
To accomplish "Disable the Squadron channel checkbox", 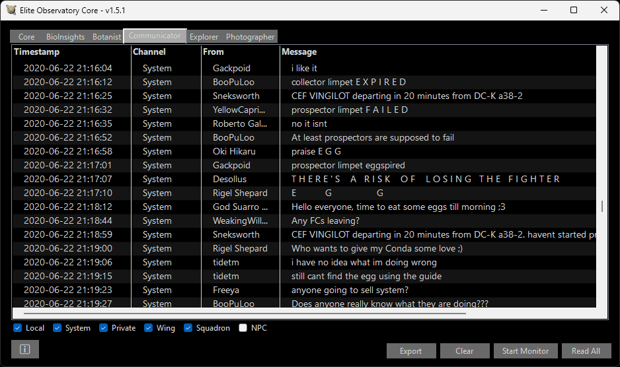I will coord(188,328).
